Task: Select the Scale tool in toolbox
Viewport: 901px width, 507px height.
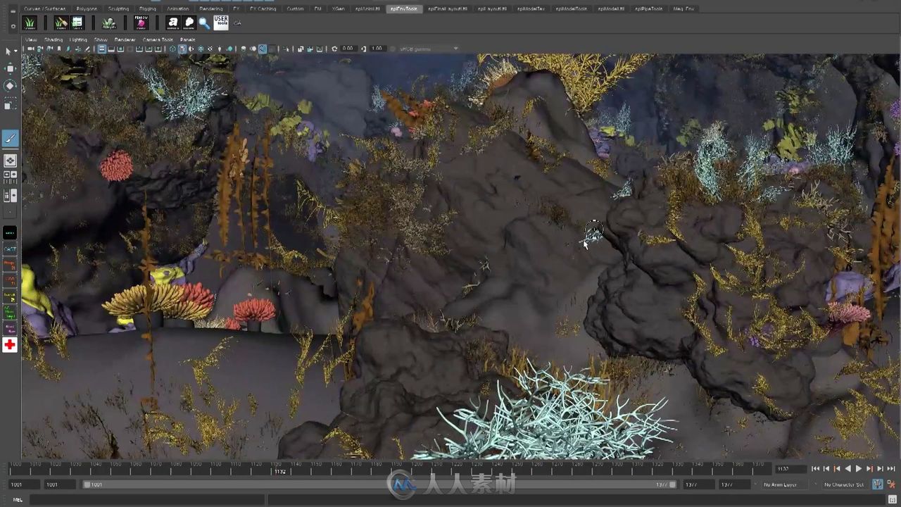Action: click(10, 104)
